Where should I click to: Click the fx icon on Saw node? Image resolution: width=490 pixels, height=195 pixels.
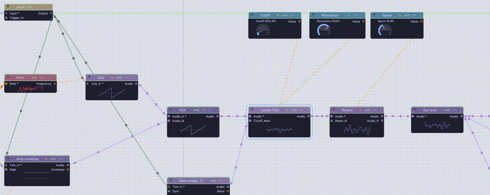click(x=112, y=78)
